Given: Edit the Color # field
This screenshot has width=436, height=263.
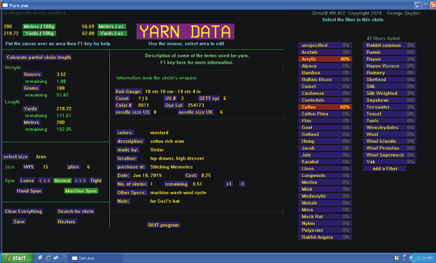Looking at the screenshot, I should pyautogui.click(x=124, y=105).
